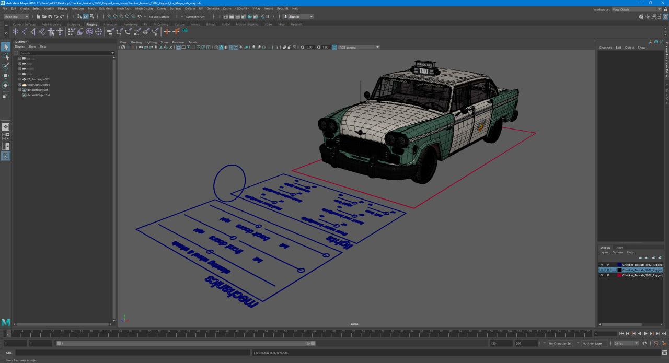The height and width of the screenshot is (363, 669).
Task: Click the Channels menu in Channel Box
Action: click(x=606, y=48)
